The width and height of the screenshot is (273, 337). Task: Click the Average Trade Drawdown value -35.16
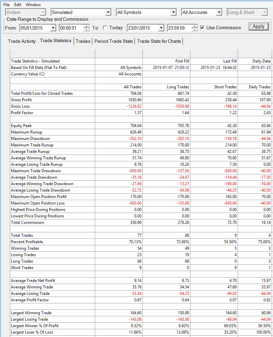pos(136,177)
